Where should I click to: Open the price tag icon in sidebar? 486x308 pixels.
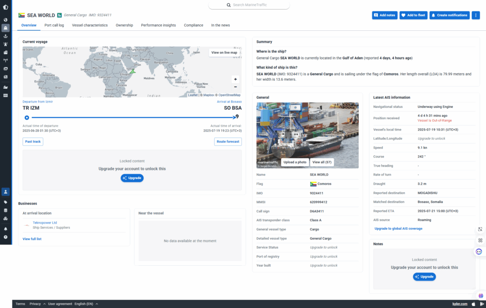coord(6,202)
